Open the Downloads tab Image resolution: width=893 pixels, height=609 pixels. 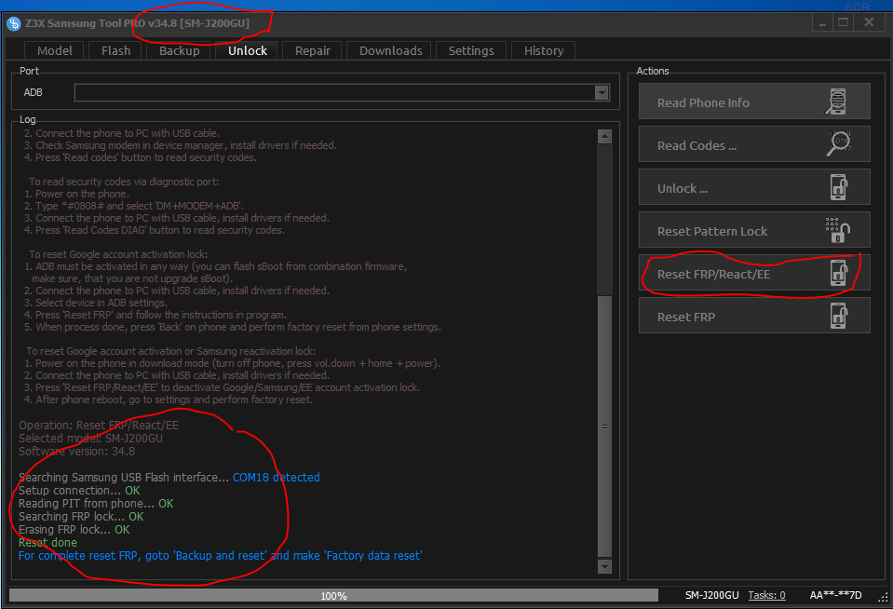[391, 50]
